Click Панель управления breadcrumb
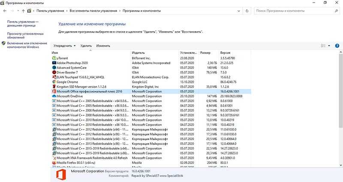This screenshot has height=182, width=343. point(50,11)
